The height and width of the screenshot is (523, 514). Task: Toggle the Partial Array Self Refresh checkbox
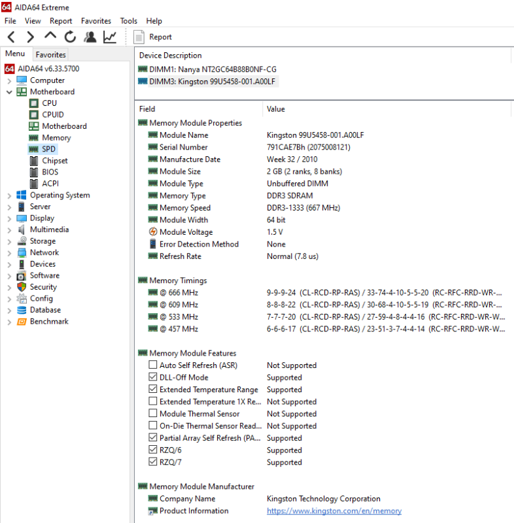(153, 437)
